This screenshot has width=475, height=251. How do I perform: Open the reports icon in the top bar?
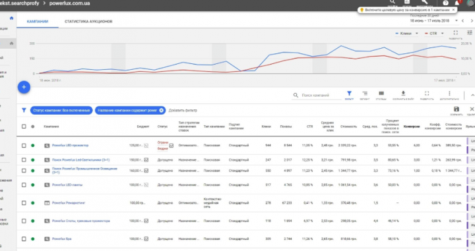coord(407,2)
